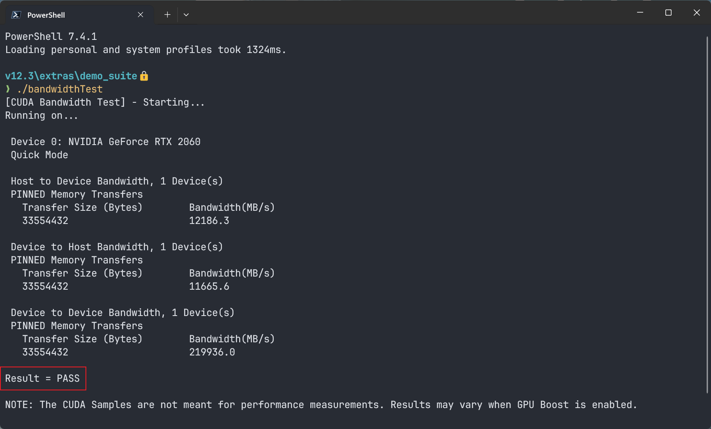Viewport: 711px width, 429px height.
Task: Close the PowerShell tab
Action: (141, 15)
